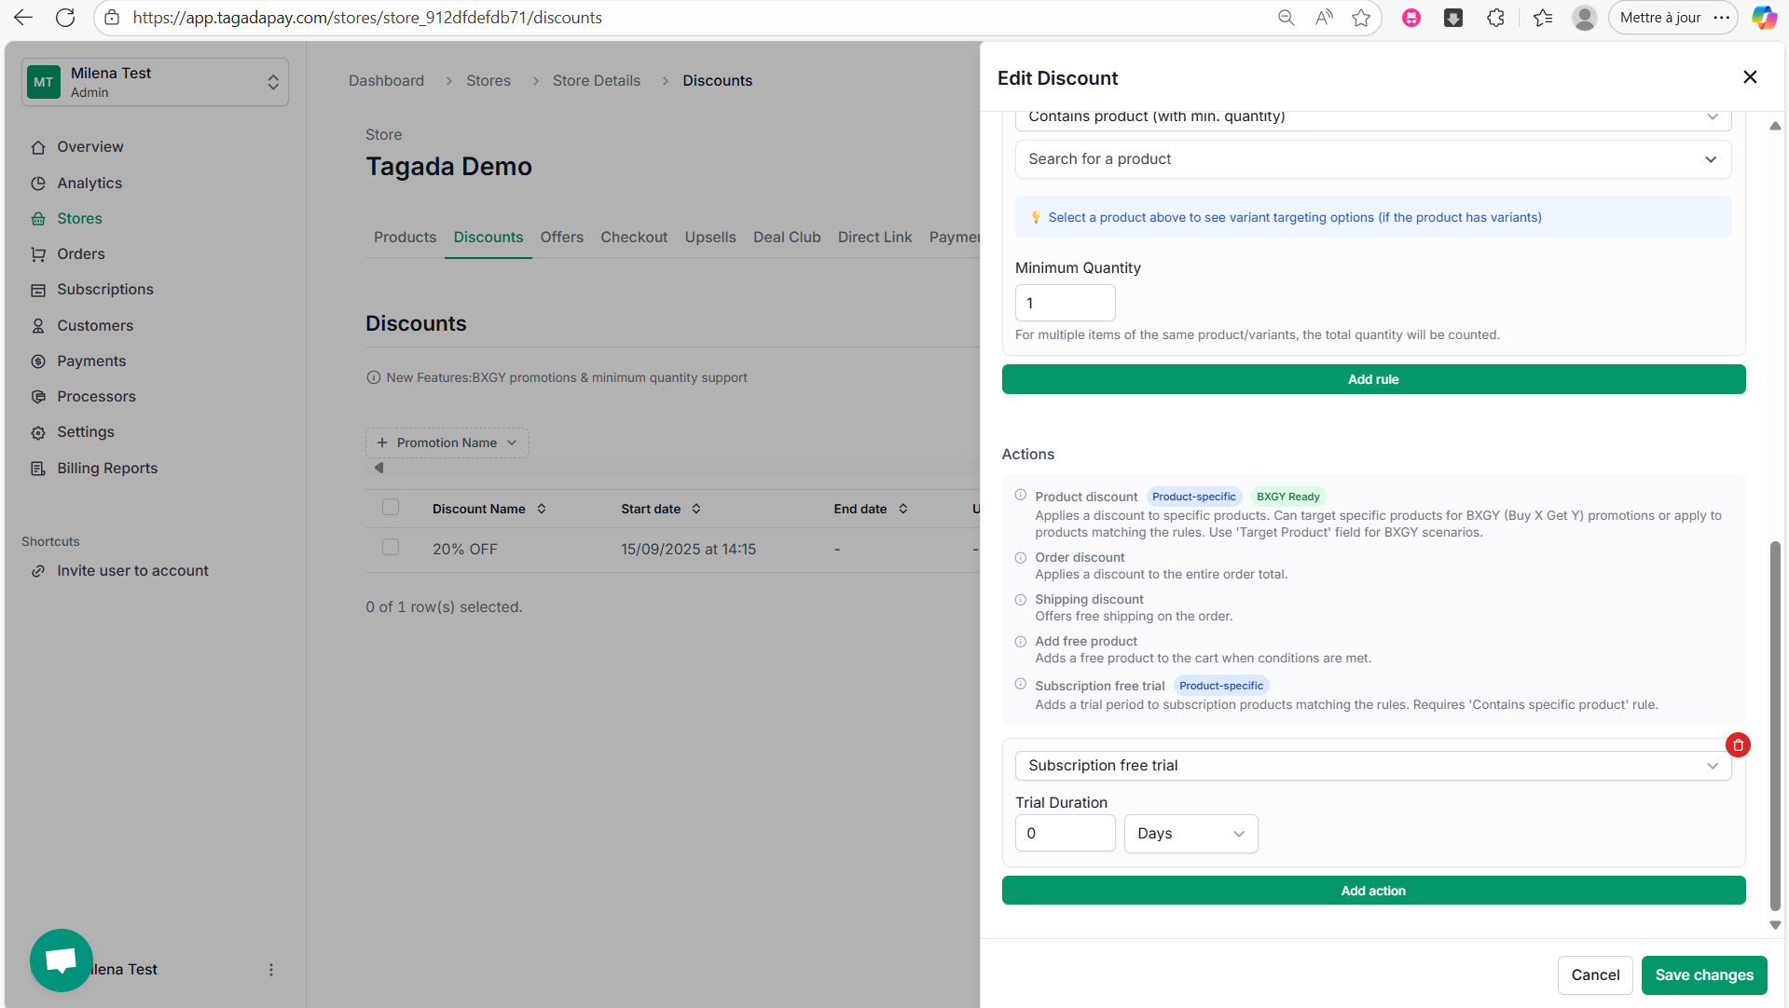The image size is (1789, 1008).
Task: Click the Add rule button
Action: (1373, 379)
